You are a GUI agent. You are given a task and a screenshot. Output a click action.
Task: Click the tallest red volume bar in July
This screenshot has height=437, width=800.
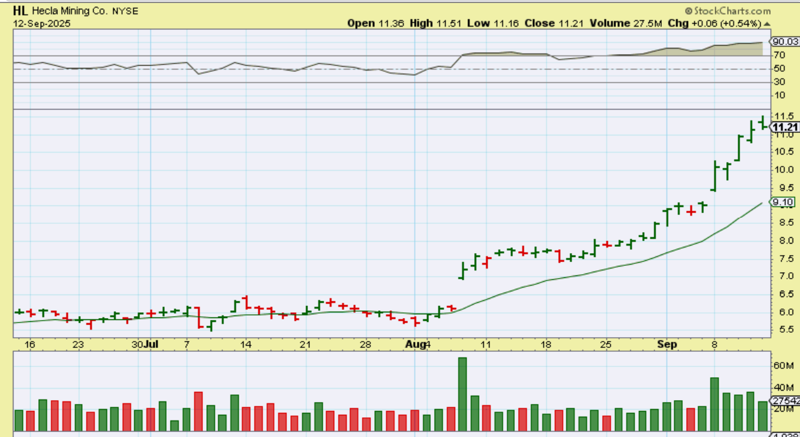coord(198,412)
